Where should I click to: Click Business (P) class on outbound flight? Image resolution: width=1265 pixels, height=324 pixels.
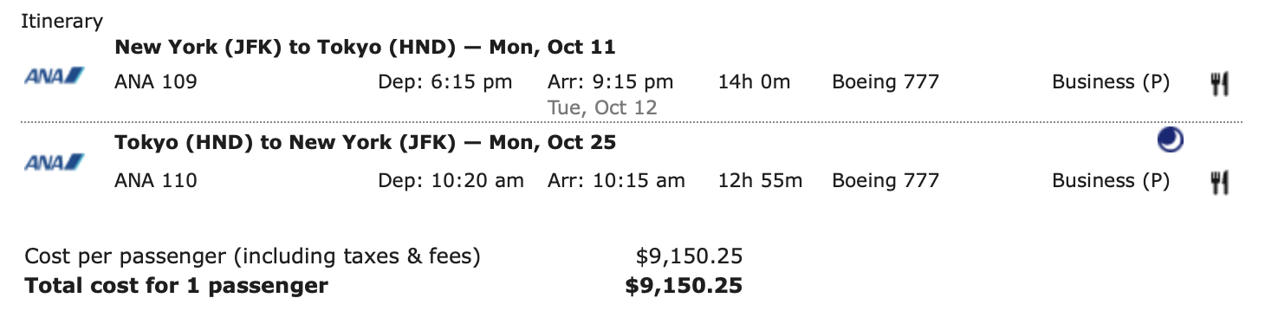pyautogui.click(x=1111, y=82)
